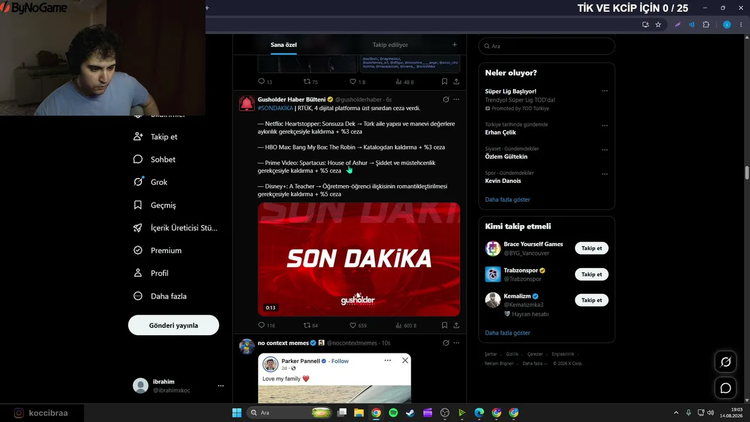Screen dimensions: 750x422
Task: Open the Kevin Danois trending topic
Action: [503, 181]
